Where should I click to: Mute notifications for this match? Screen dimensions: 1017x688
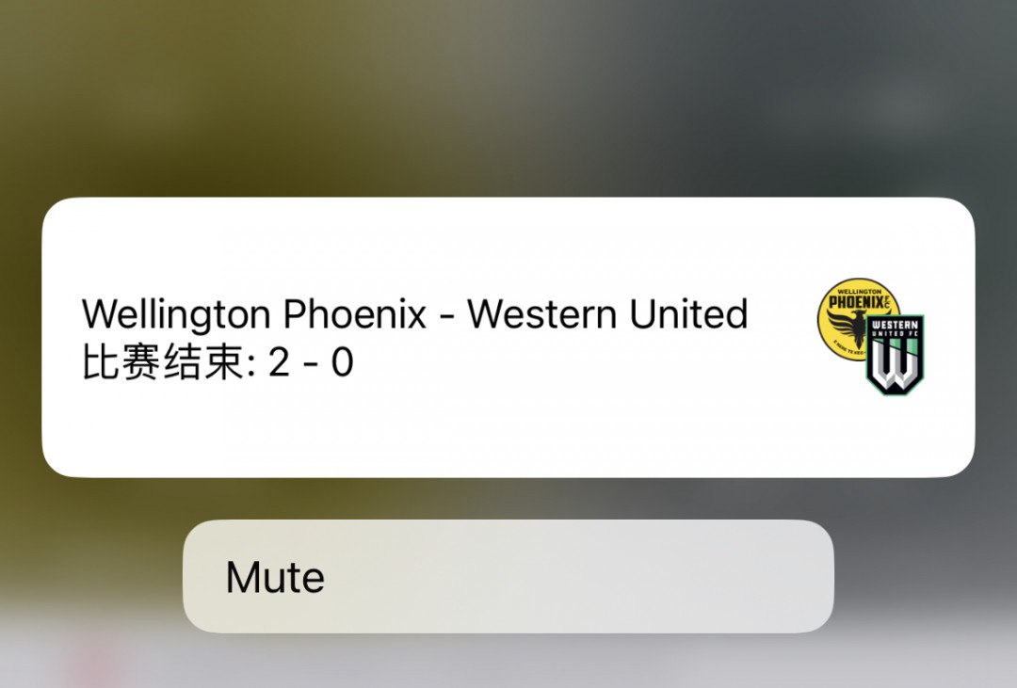coord(508,576)
